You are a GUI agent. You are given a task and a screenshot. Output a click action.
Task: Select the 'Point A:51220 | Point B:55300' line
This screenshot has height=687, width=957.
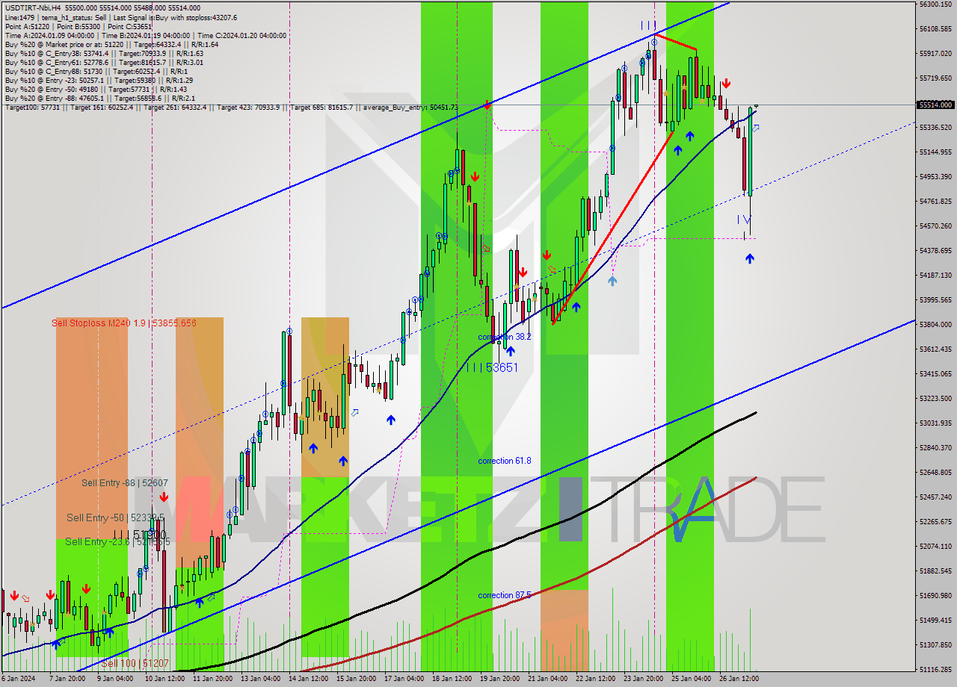[x=79, y=26]
